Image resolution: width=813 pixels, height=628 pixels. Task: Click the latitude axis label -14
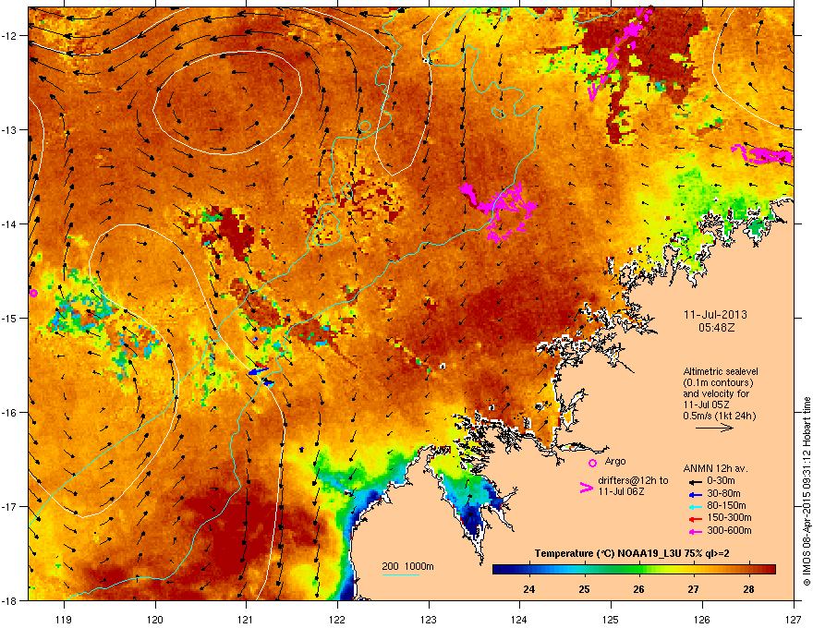point(9,223)
